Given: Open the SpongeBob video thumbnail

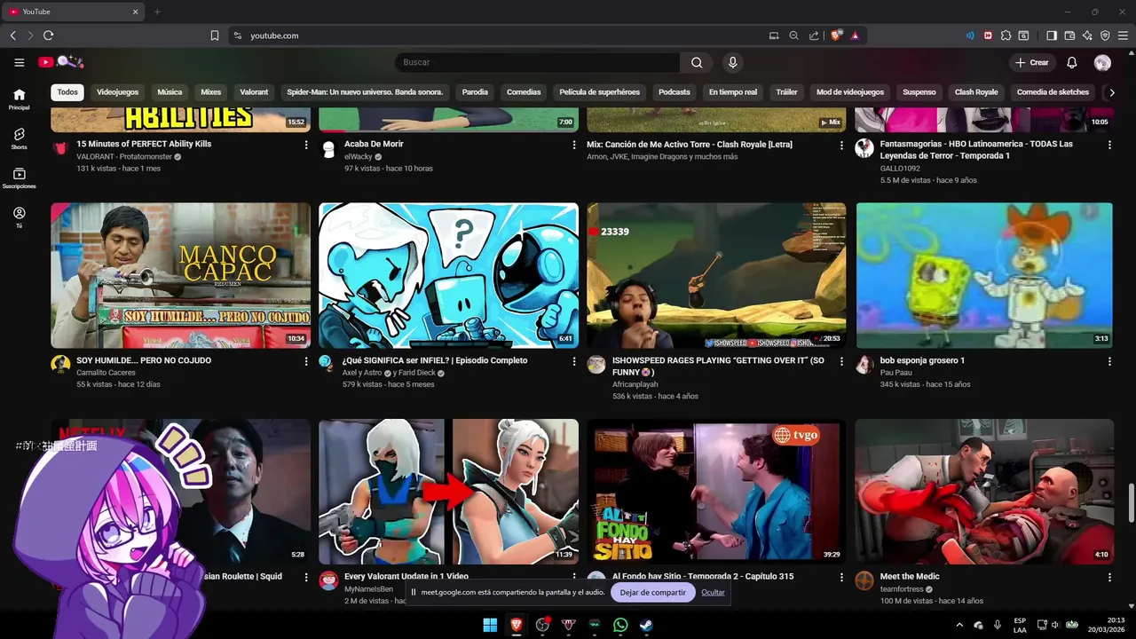Looking at the screenshot, I should pyautogui.click(x=983, y=275).
